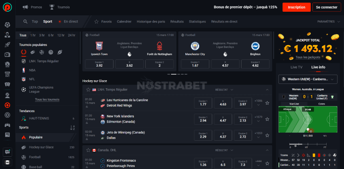Open the slots sidebar icon
This screenshot has width=344, height=169.
[7, 74]
